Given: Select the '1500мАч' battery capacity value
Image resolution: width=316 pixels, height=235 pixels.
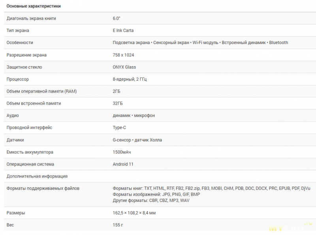Looking at the screenshot, I should 122,152.
